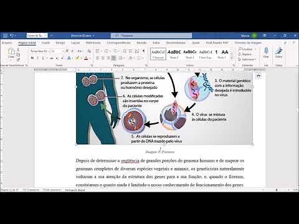
Task: Click the borders icon in paragraph group
Action: click(139, 58)
